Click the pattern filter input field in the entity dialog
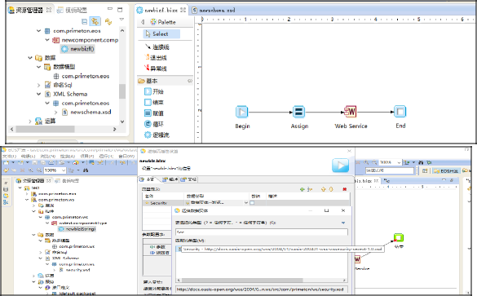477x296 pixels. 261,232
